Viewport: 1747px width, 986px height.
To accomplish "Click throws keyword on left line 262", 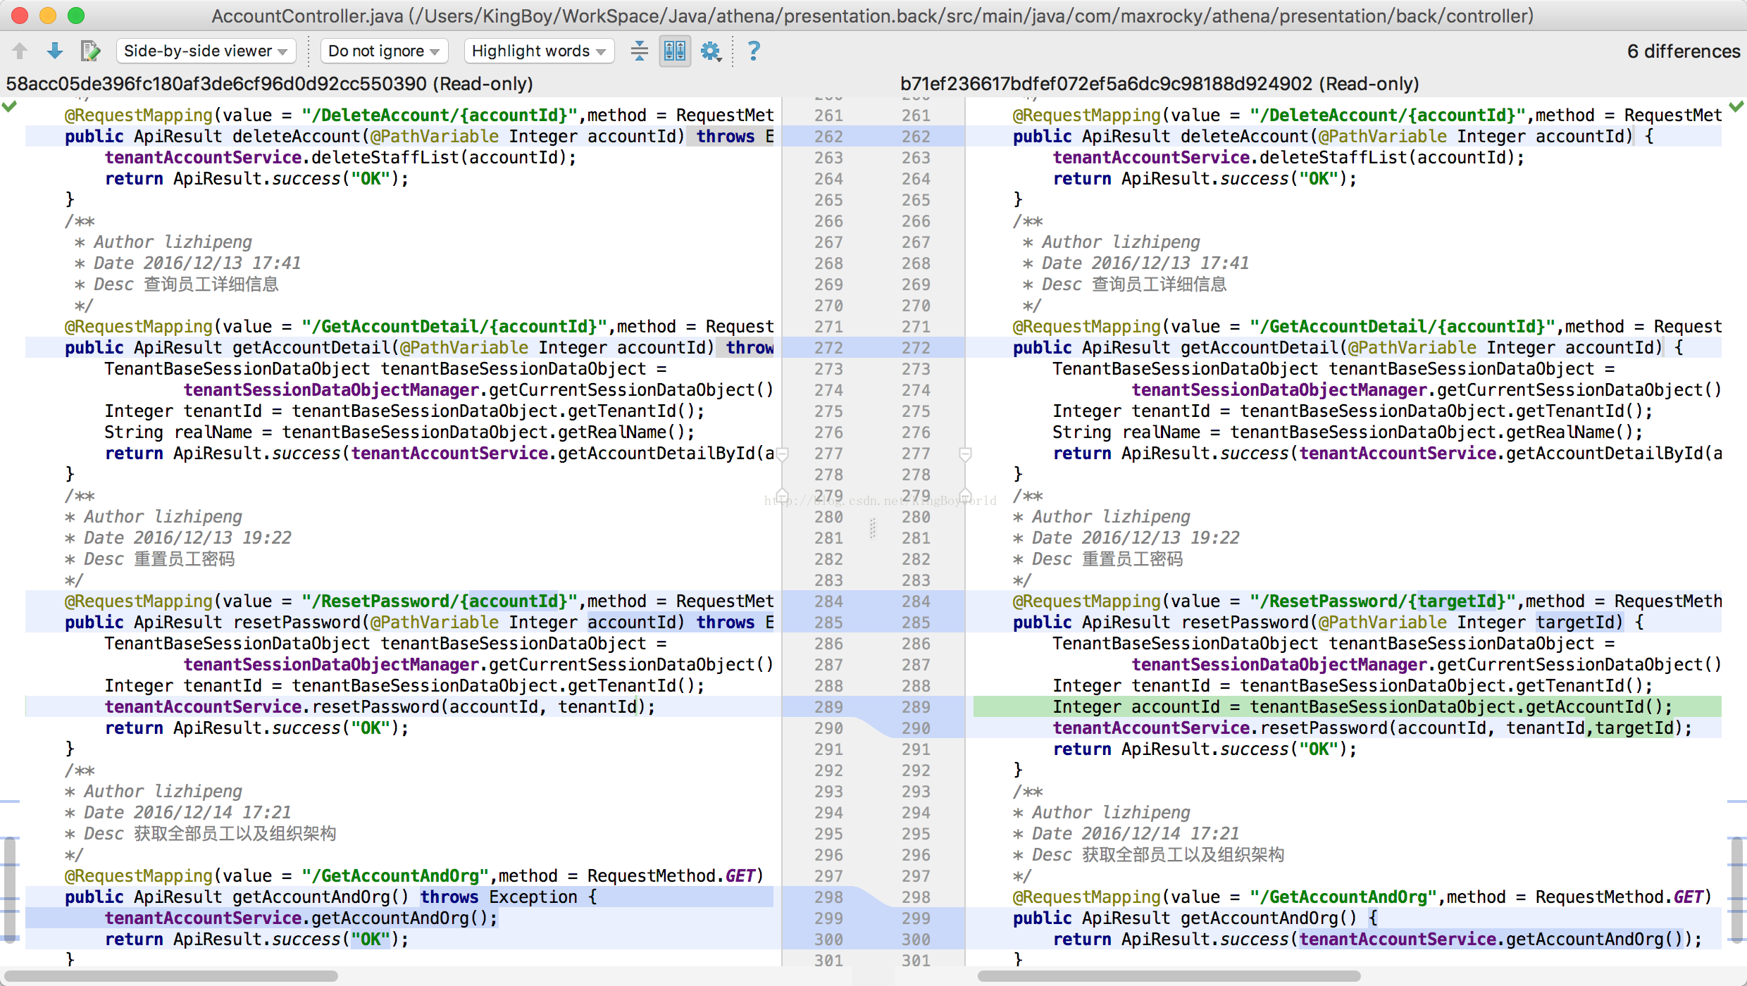I will pyautogui.click(x=726, y=137).
